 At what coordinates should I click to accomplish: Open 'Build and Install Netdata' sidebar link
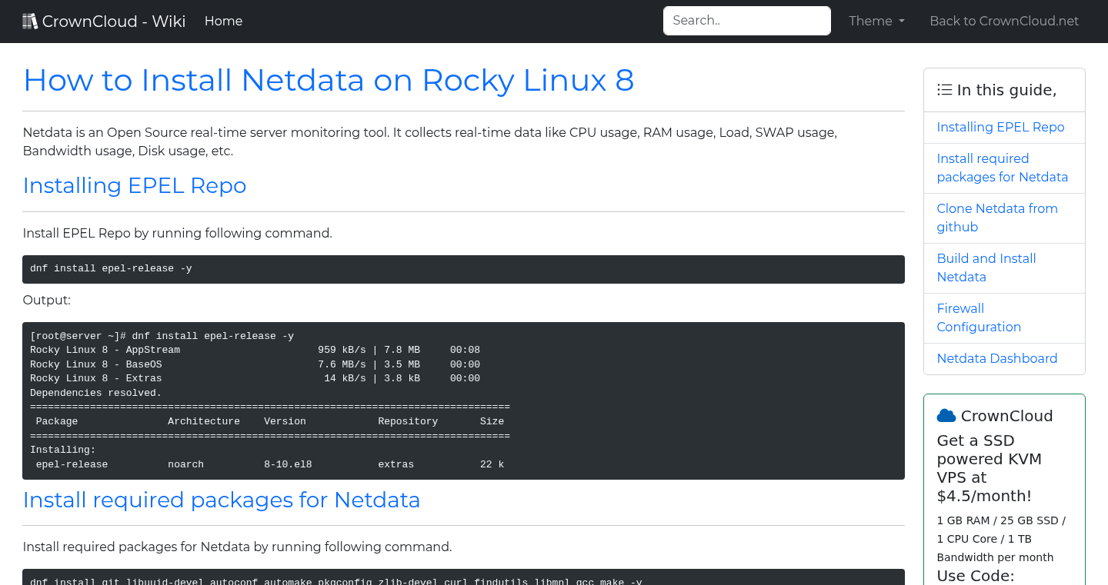pos(986,268)
